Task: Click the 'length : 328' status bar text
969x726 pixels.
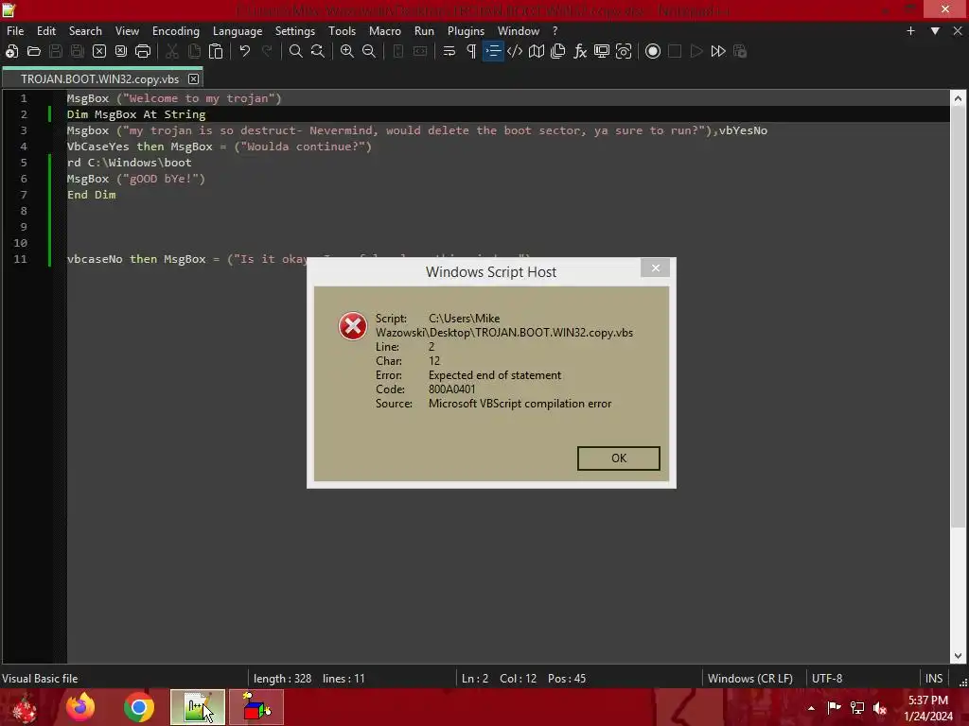Action: (x=282, y=679)
